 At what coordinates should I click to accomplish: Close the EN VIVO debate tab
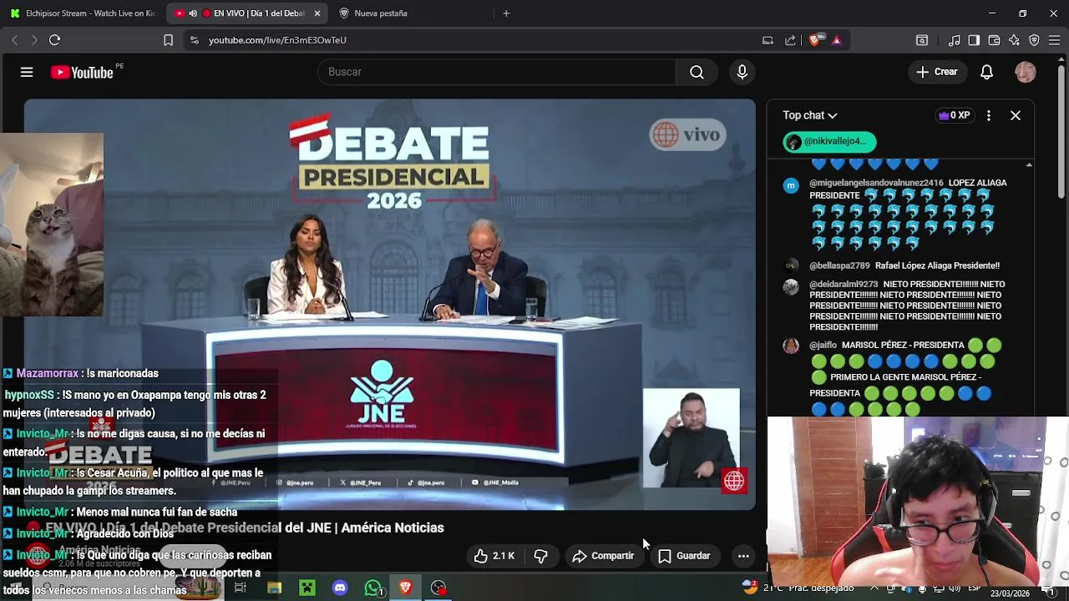point(317,13)
